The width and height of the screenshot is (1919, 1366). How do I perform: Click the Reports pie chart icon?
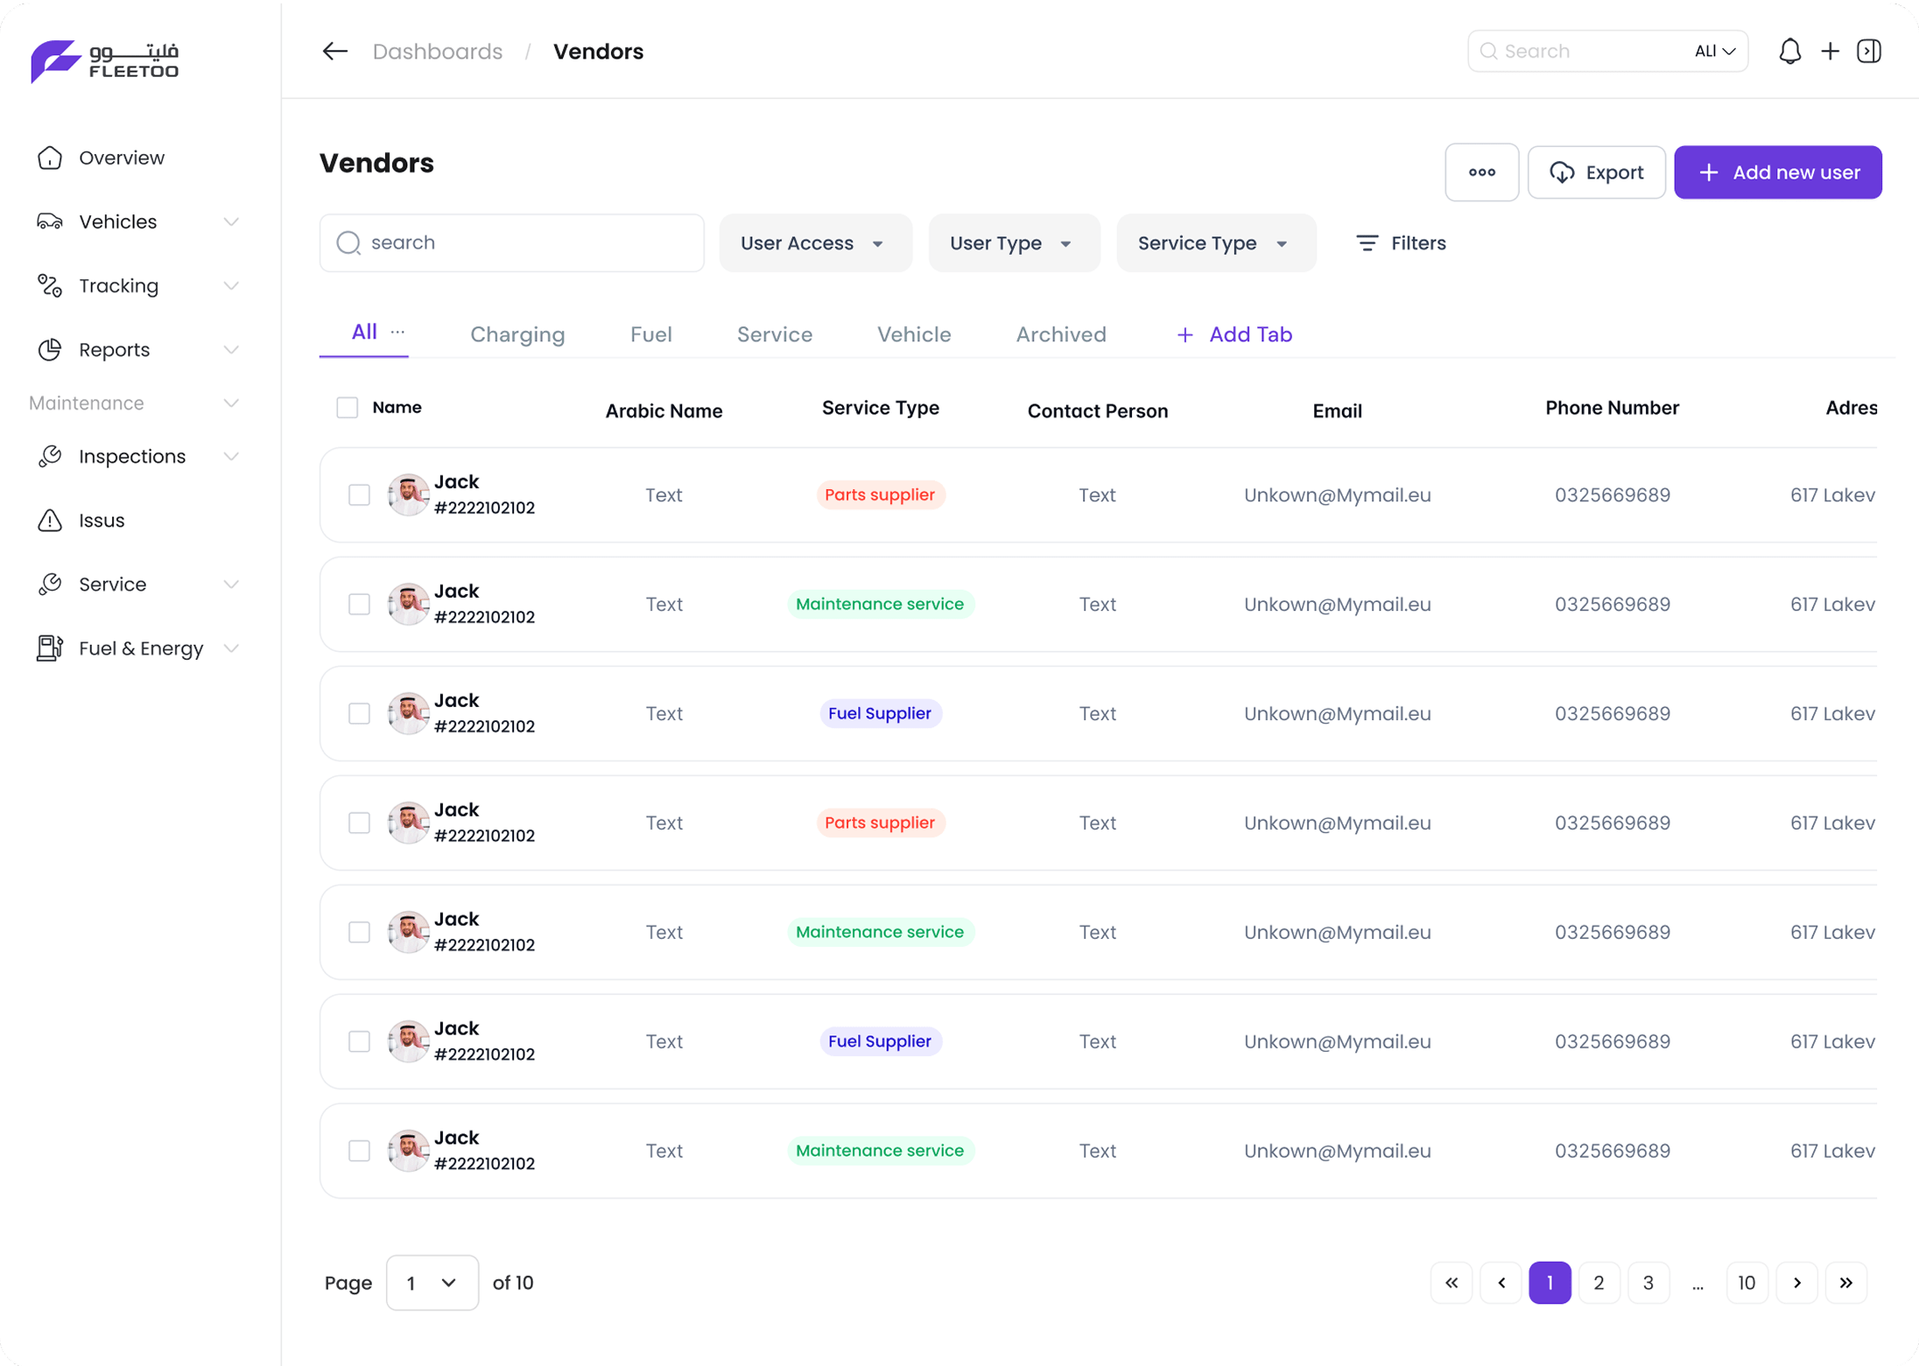pos(50,349)
